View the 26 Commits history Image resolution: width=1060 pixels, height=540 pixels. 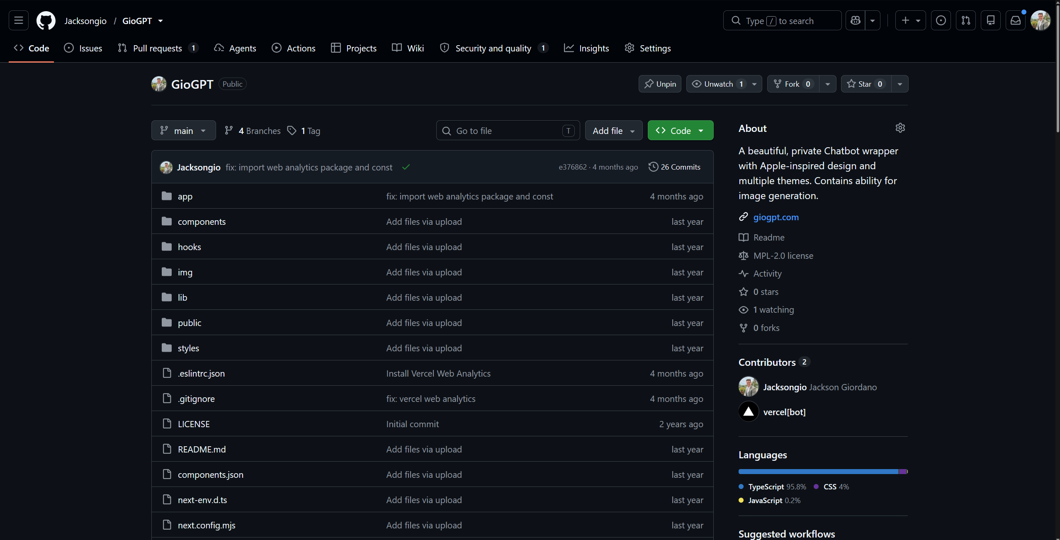675,167
